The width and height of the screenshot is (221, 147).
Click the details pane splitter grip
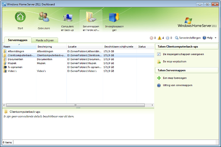(x=78, y=108)
